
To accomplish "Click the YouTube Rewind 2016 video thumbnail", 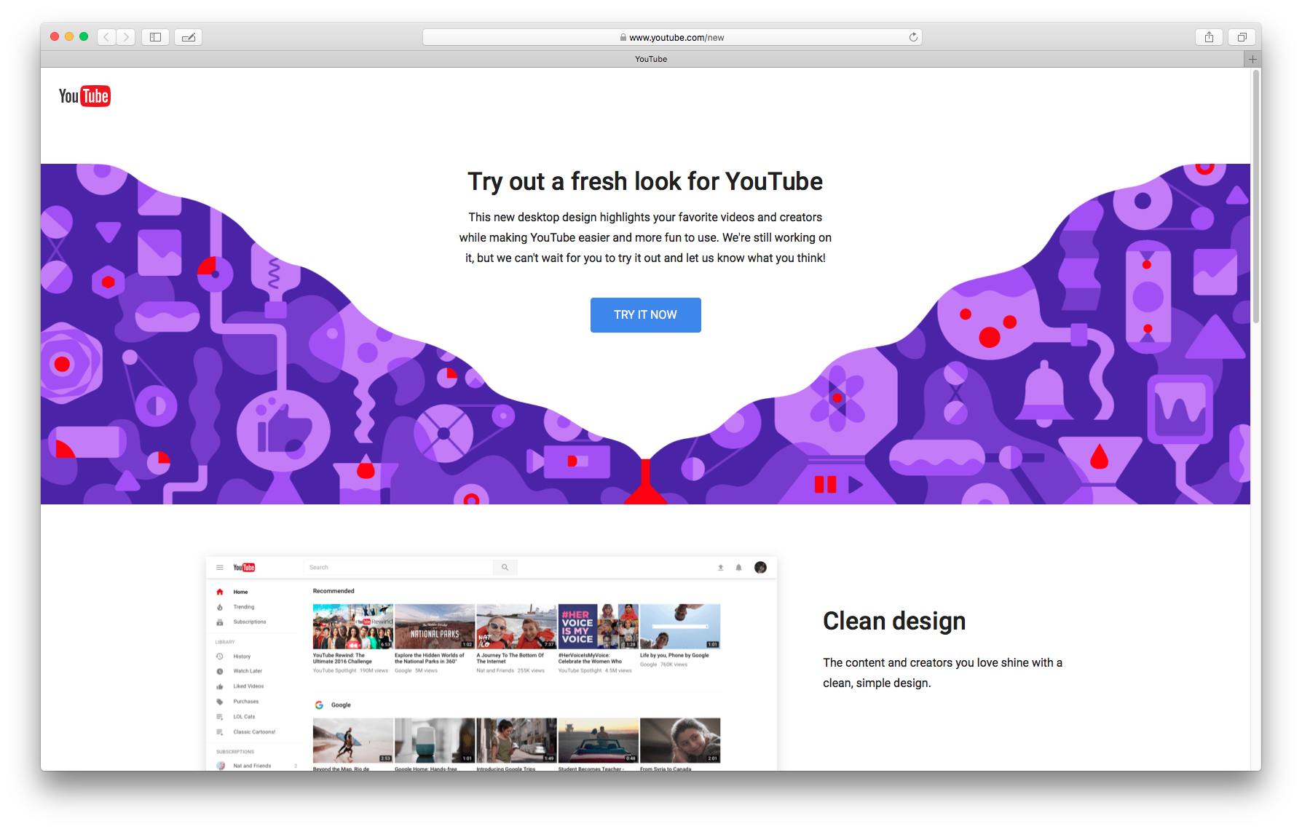I will (x=353, y=626).
